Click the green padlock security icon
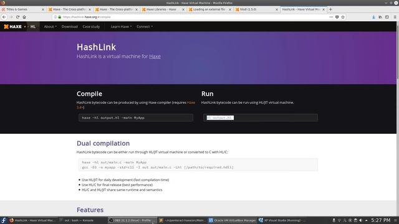399x224 pixels. coord(60,17)
